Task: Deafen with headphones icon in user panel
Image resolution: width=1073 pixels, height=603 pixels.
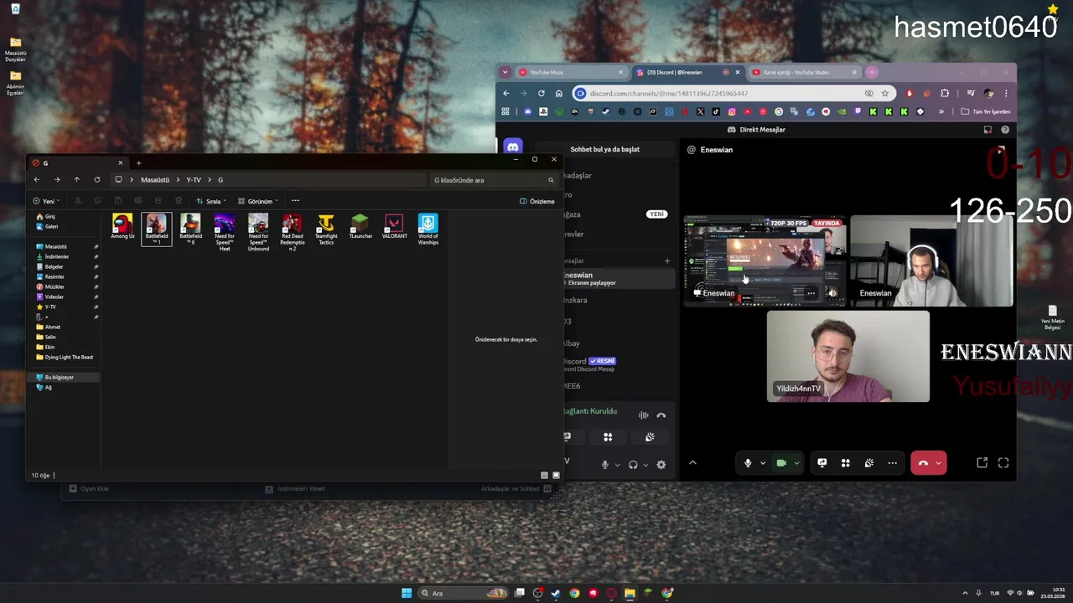Action: click(x=633, y=464)
